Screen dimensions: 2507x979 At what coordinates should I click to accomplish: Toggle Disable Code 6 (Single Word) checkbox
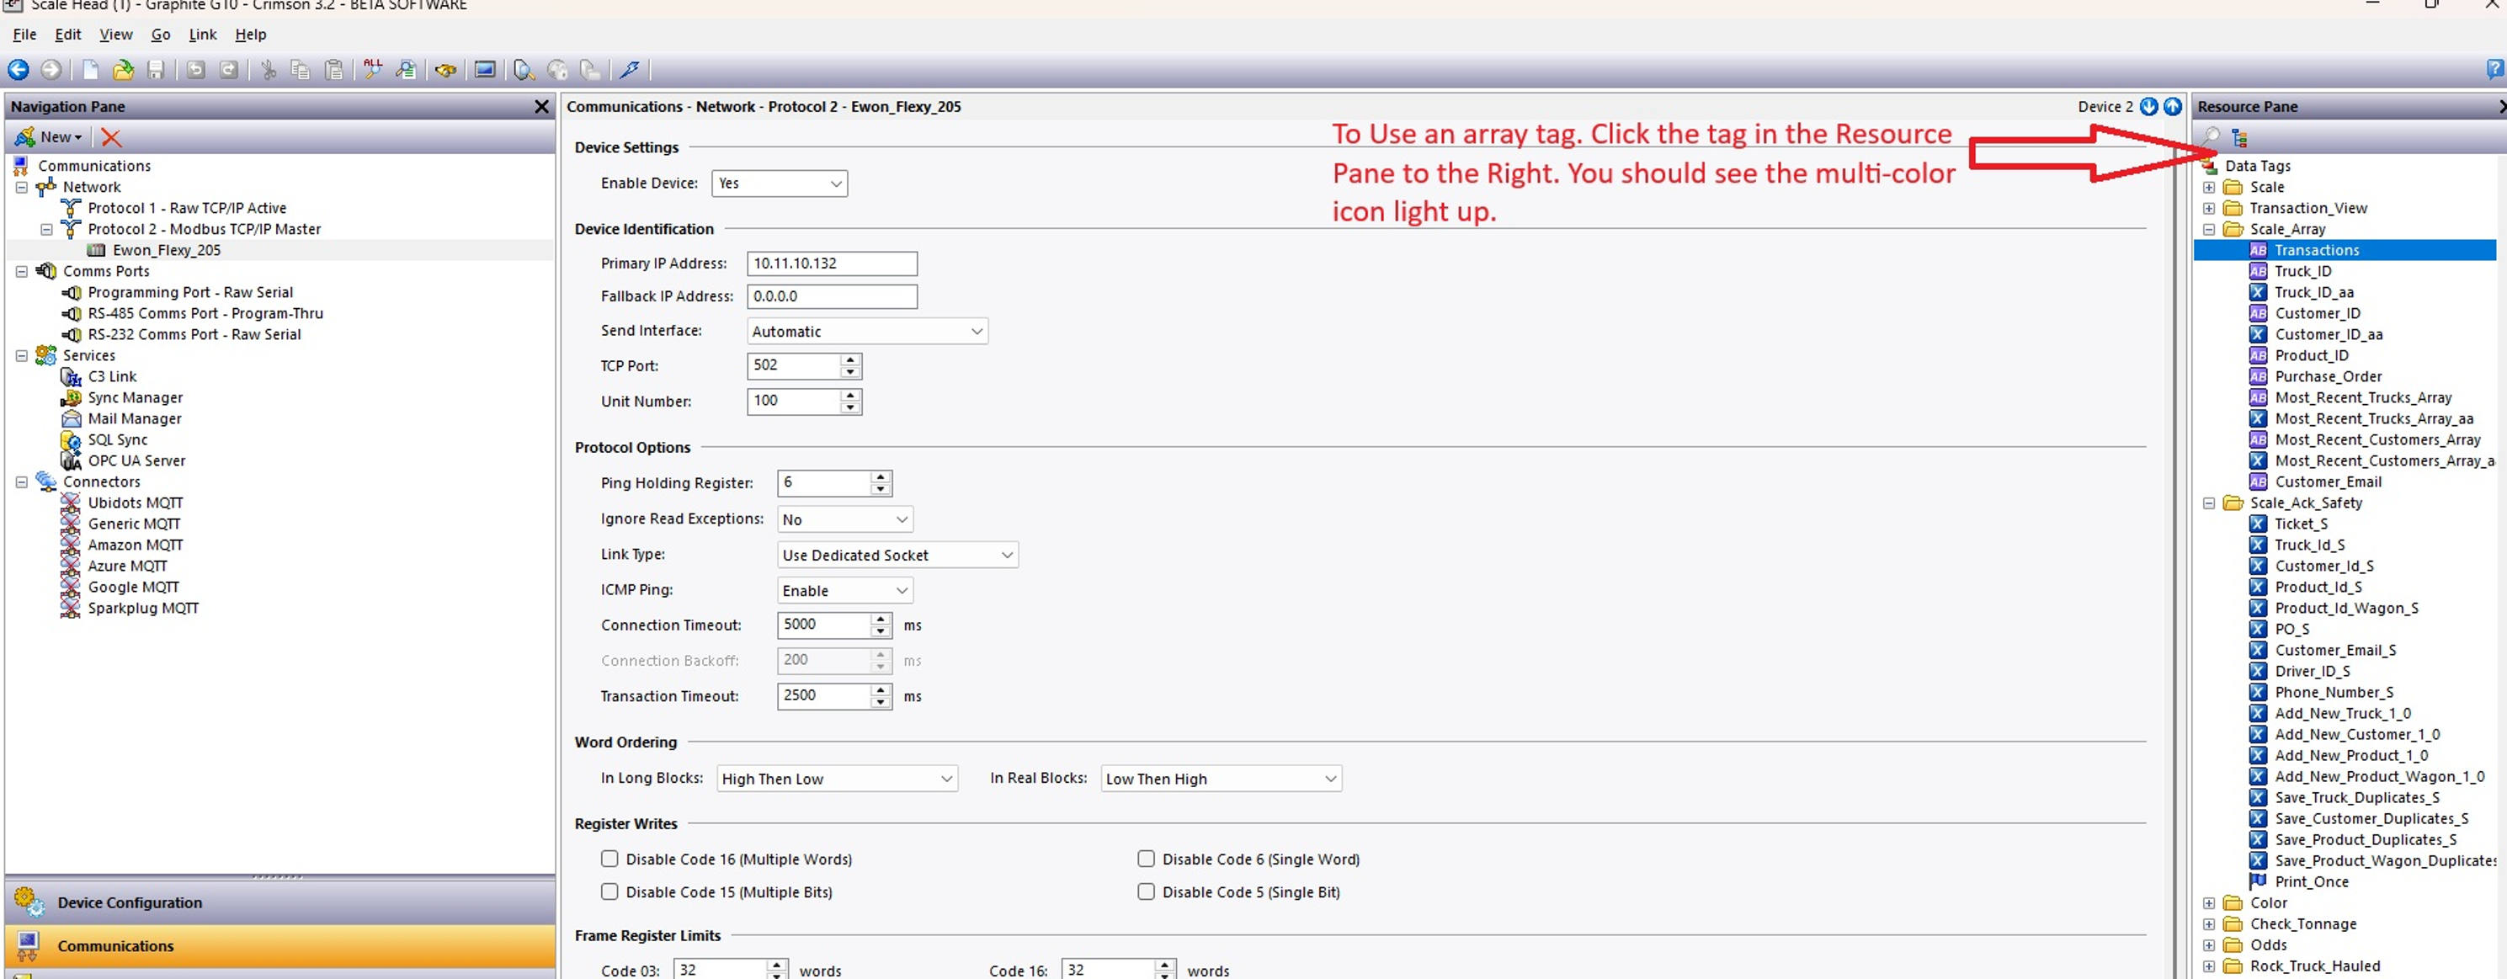(1147, 859)
